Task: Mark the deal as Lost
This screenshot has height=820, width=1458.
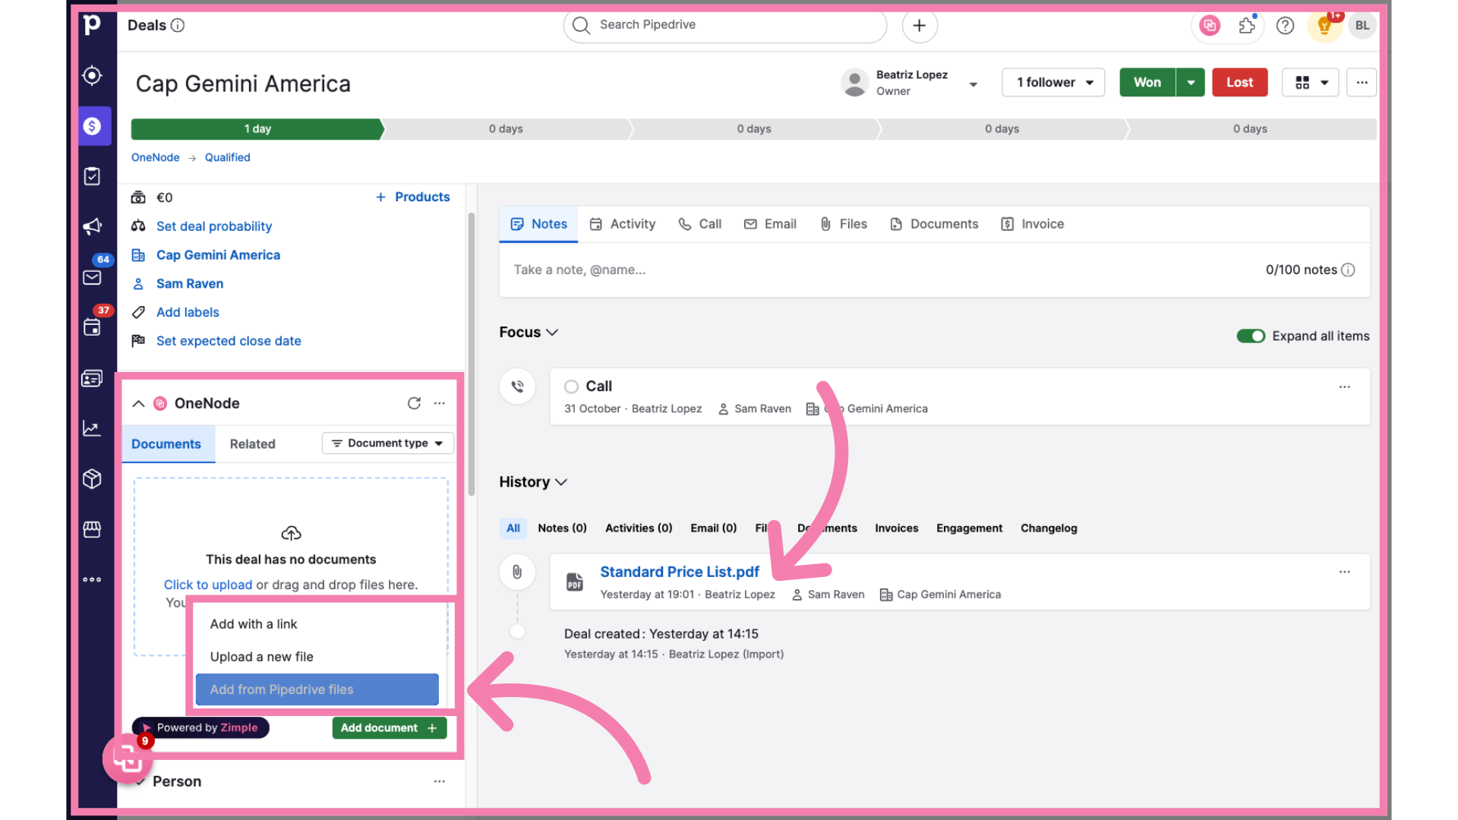Action: 1239,82
